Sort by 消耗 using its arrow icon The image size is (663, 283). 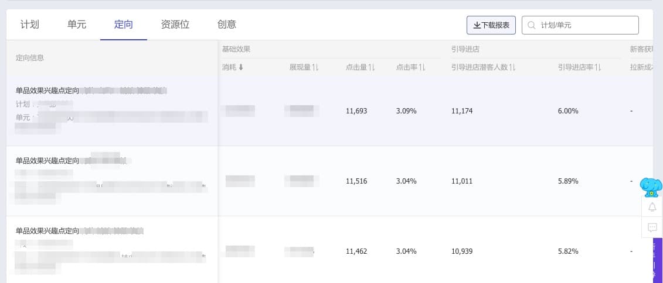click(240, 67)
